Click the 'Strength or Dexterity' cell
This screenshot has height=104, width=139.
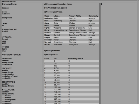(77, 28)
